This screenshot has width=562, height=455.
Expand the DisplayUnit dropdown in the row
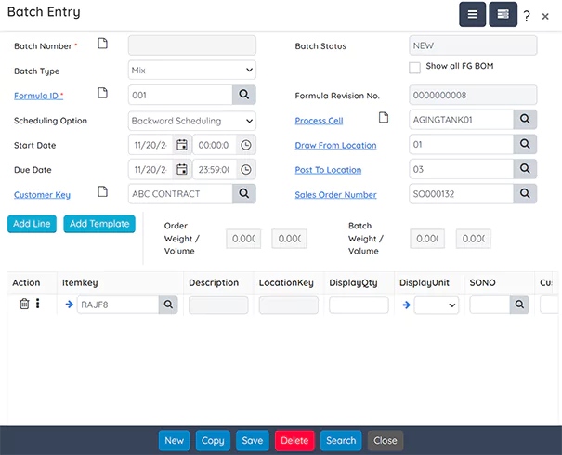437,305
